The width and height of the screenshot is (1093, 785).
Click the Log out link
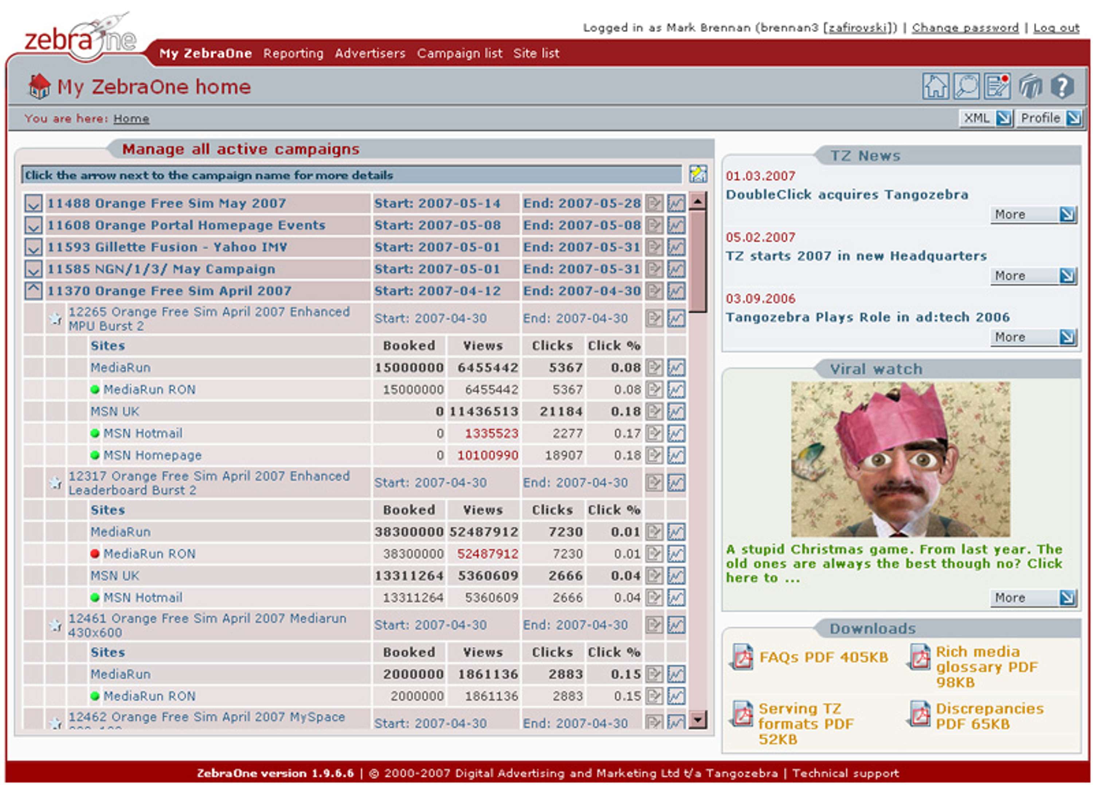point(1056,28)
